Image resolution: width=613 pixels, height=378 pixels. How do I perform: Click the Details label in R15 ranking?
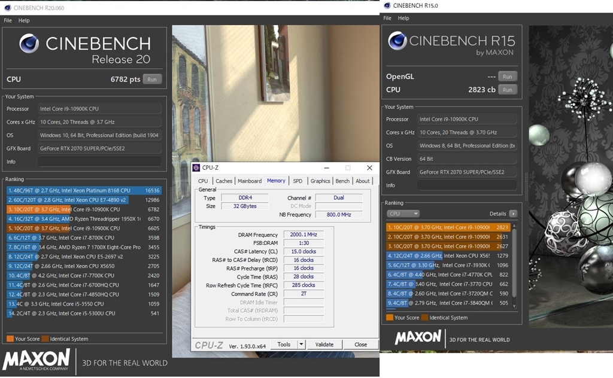[497, 214]
